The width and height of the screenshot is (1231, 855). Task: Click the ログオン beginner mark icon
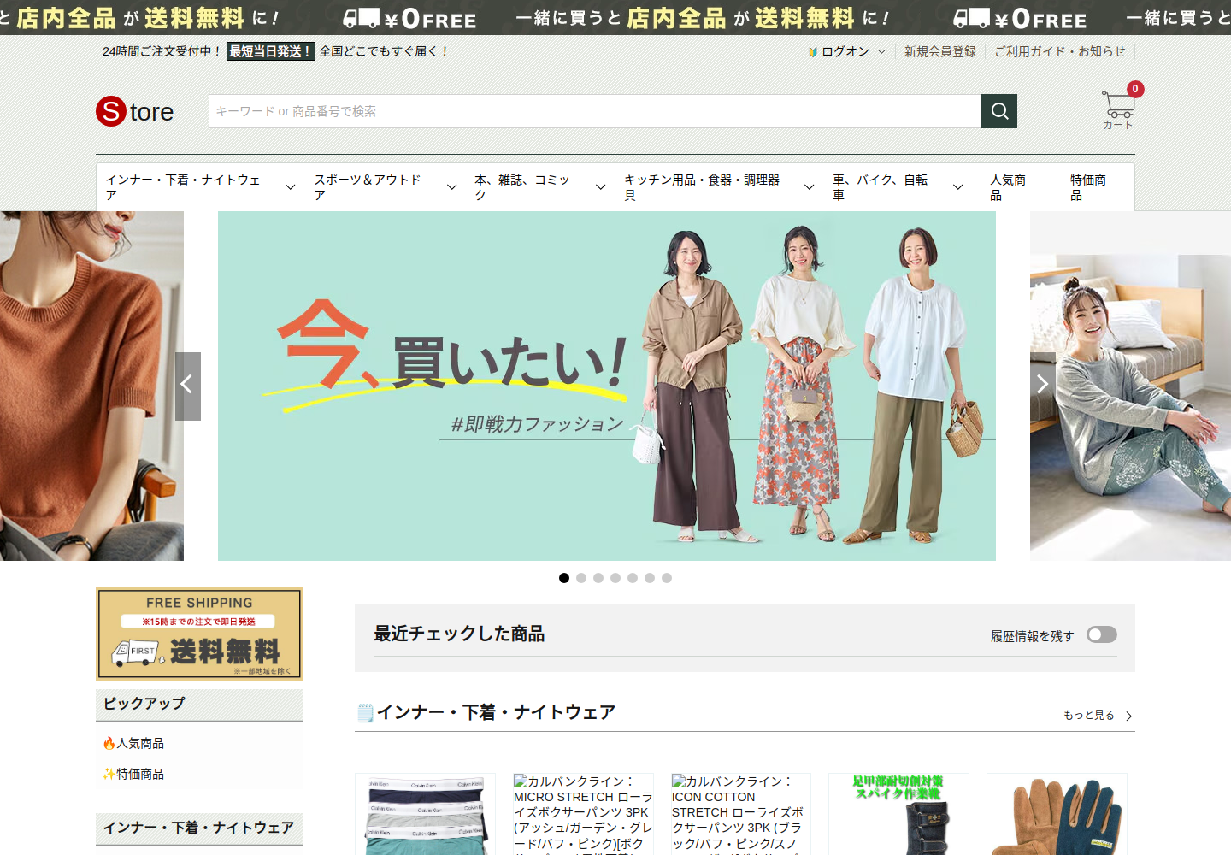pyautogui.click(x=813, y=52)
